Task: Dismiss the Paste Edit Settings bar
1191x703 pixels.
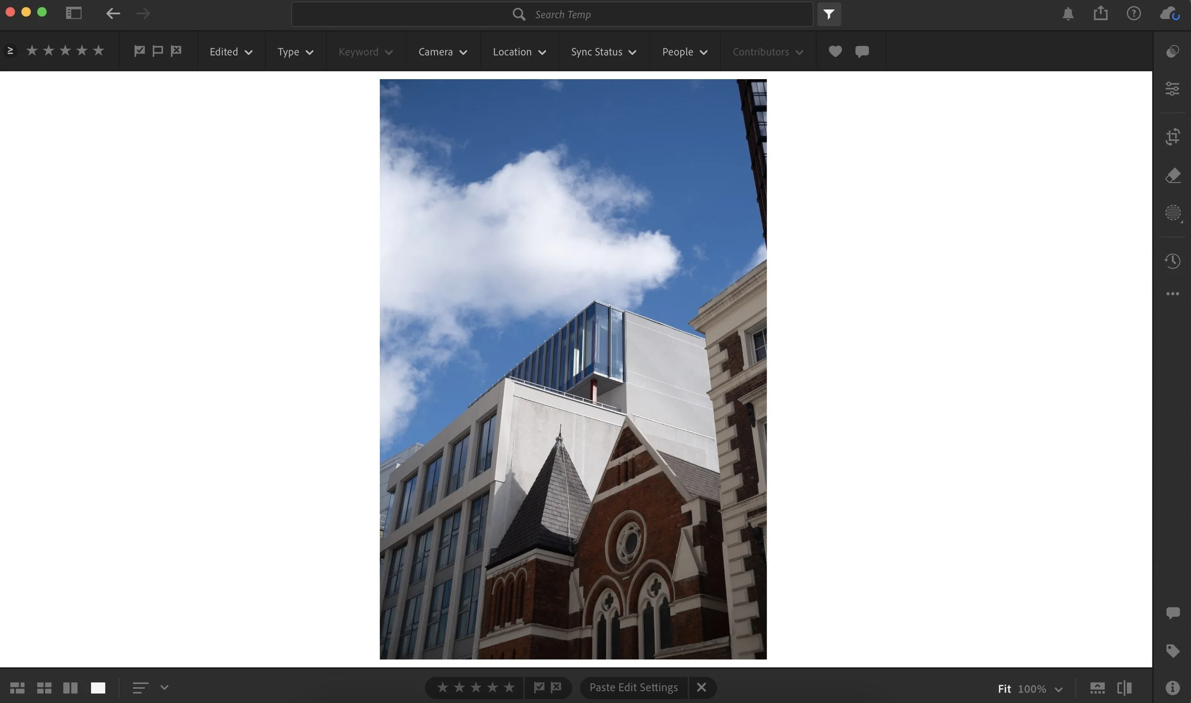Action: (701, 687)
